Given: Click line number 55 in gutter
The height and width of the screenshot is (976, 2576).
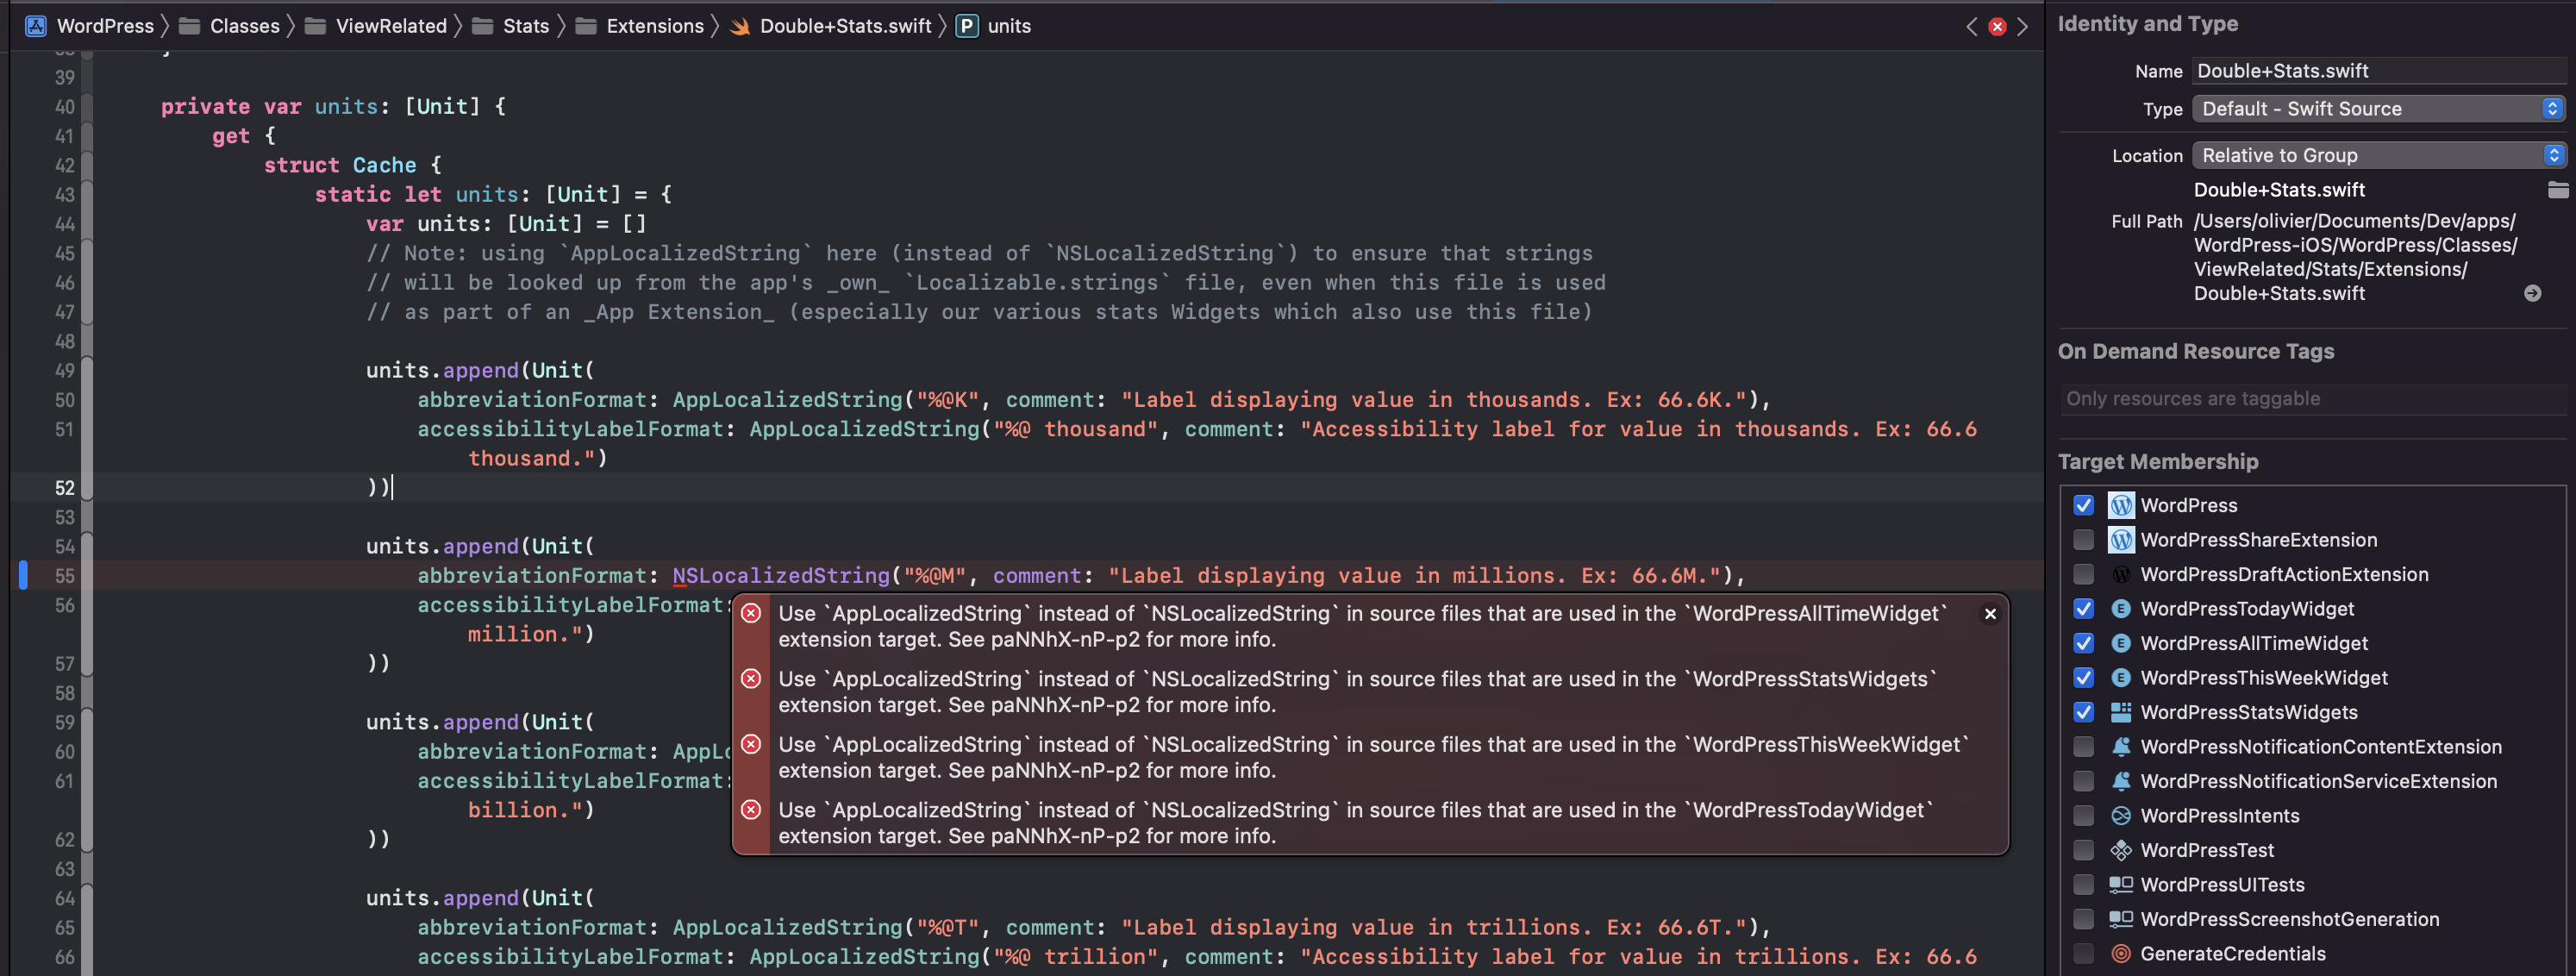Looking at the screenshot, I should 64,576.
